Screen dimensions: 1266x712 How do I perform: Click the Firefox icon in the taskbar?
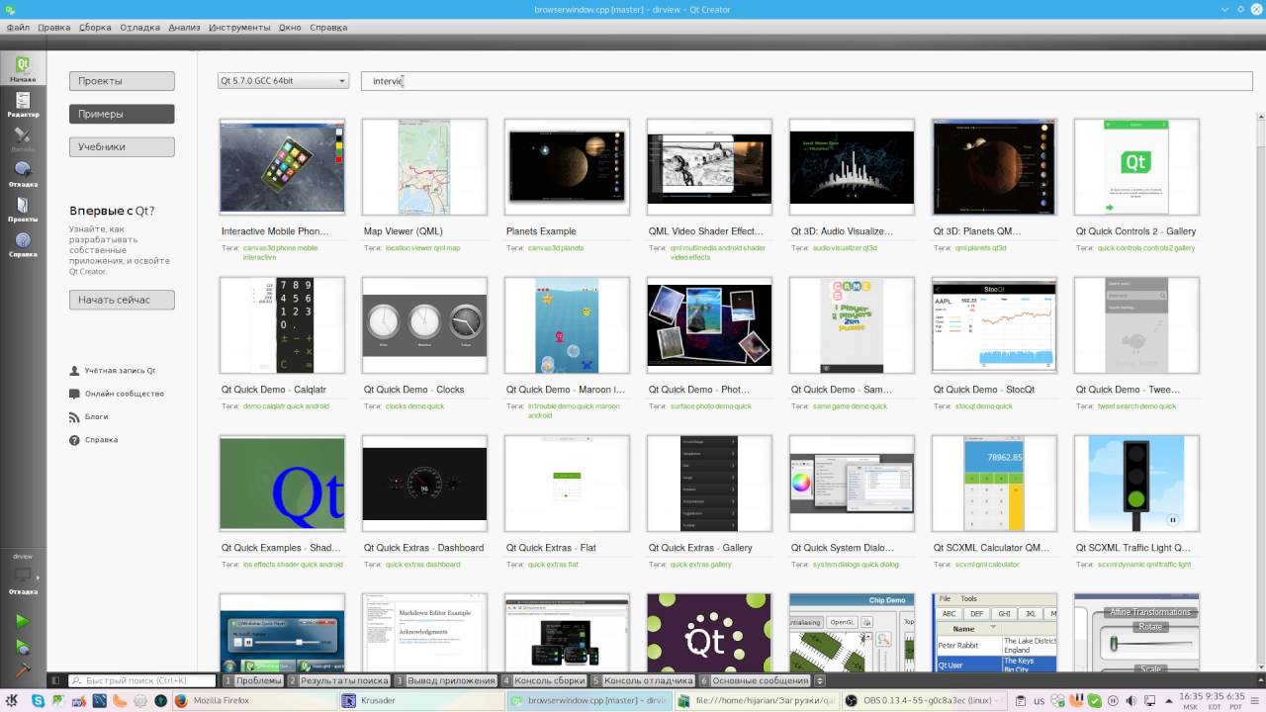tap(181, 701)
